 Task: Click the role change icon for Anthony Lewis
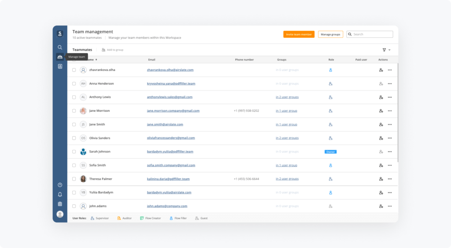point(381,97)
